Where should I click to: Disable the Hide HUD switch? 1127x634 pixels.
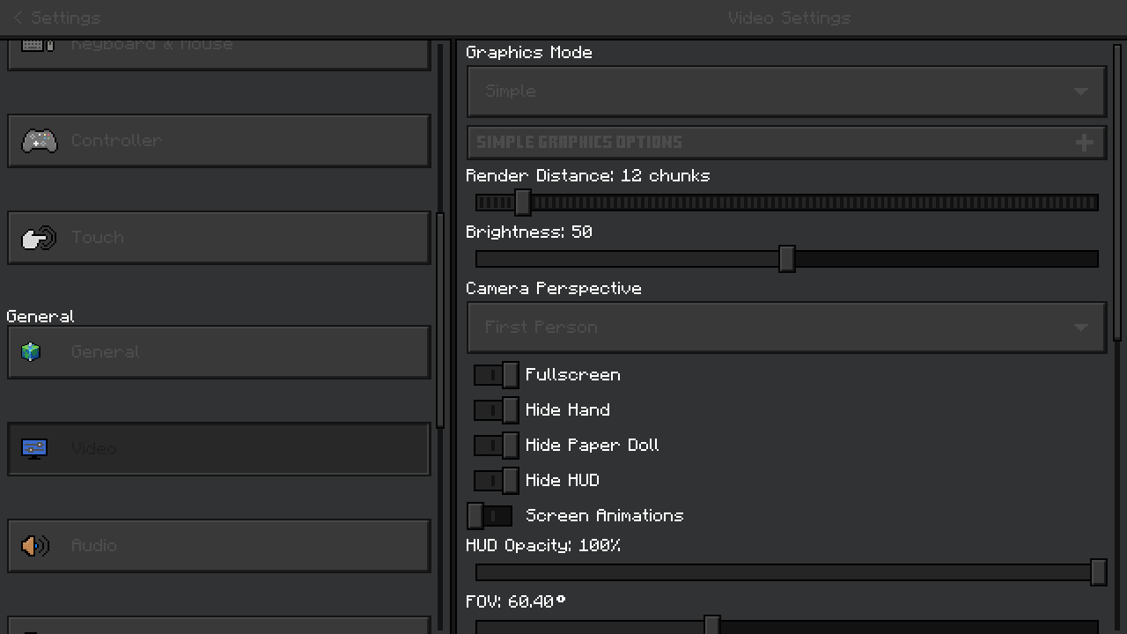pyautogui.click(x=497, y=481)
